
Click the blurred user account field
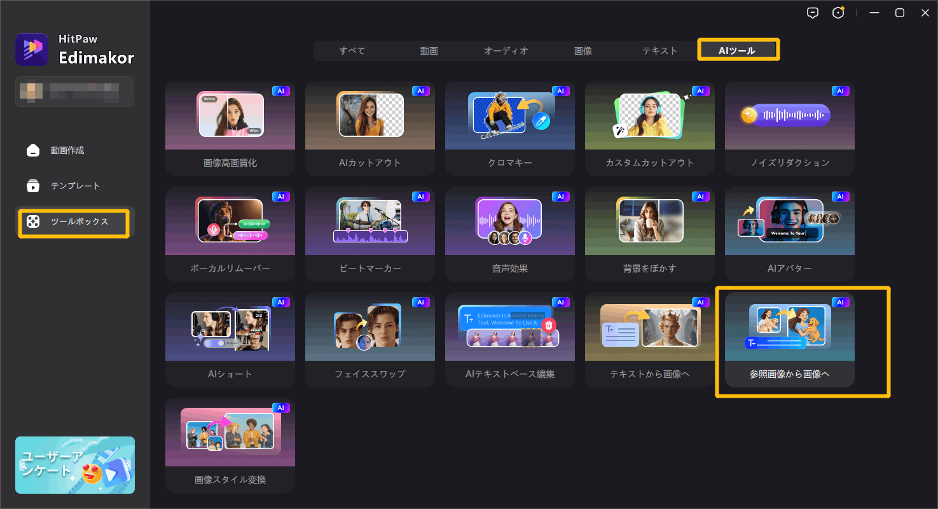point(75,92)
